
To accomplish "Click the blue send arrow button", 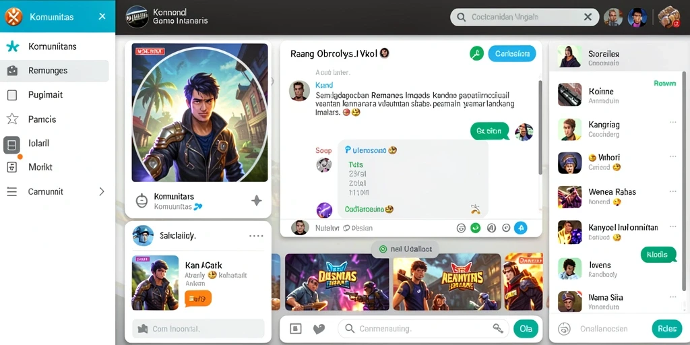I will click(x=521, y=228).
